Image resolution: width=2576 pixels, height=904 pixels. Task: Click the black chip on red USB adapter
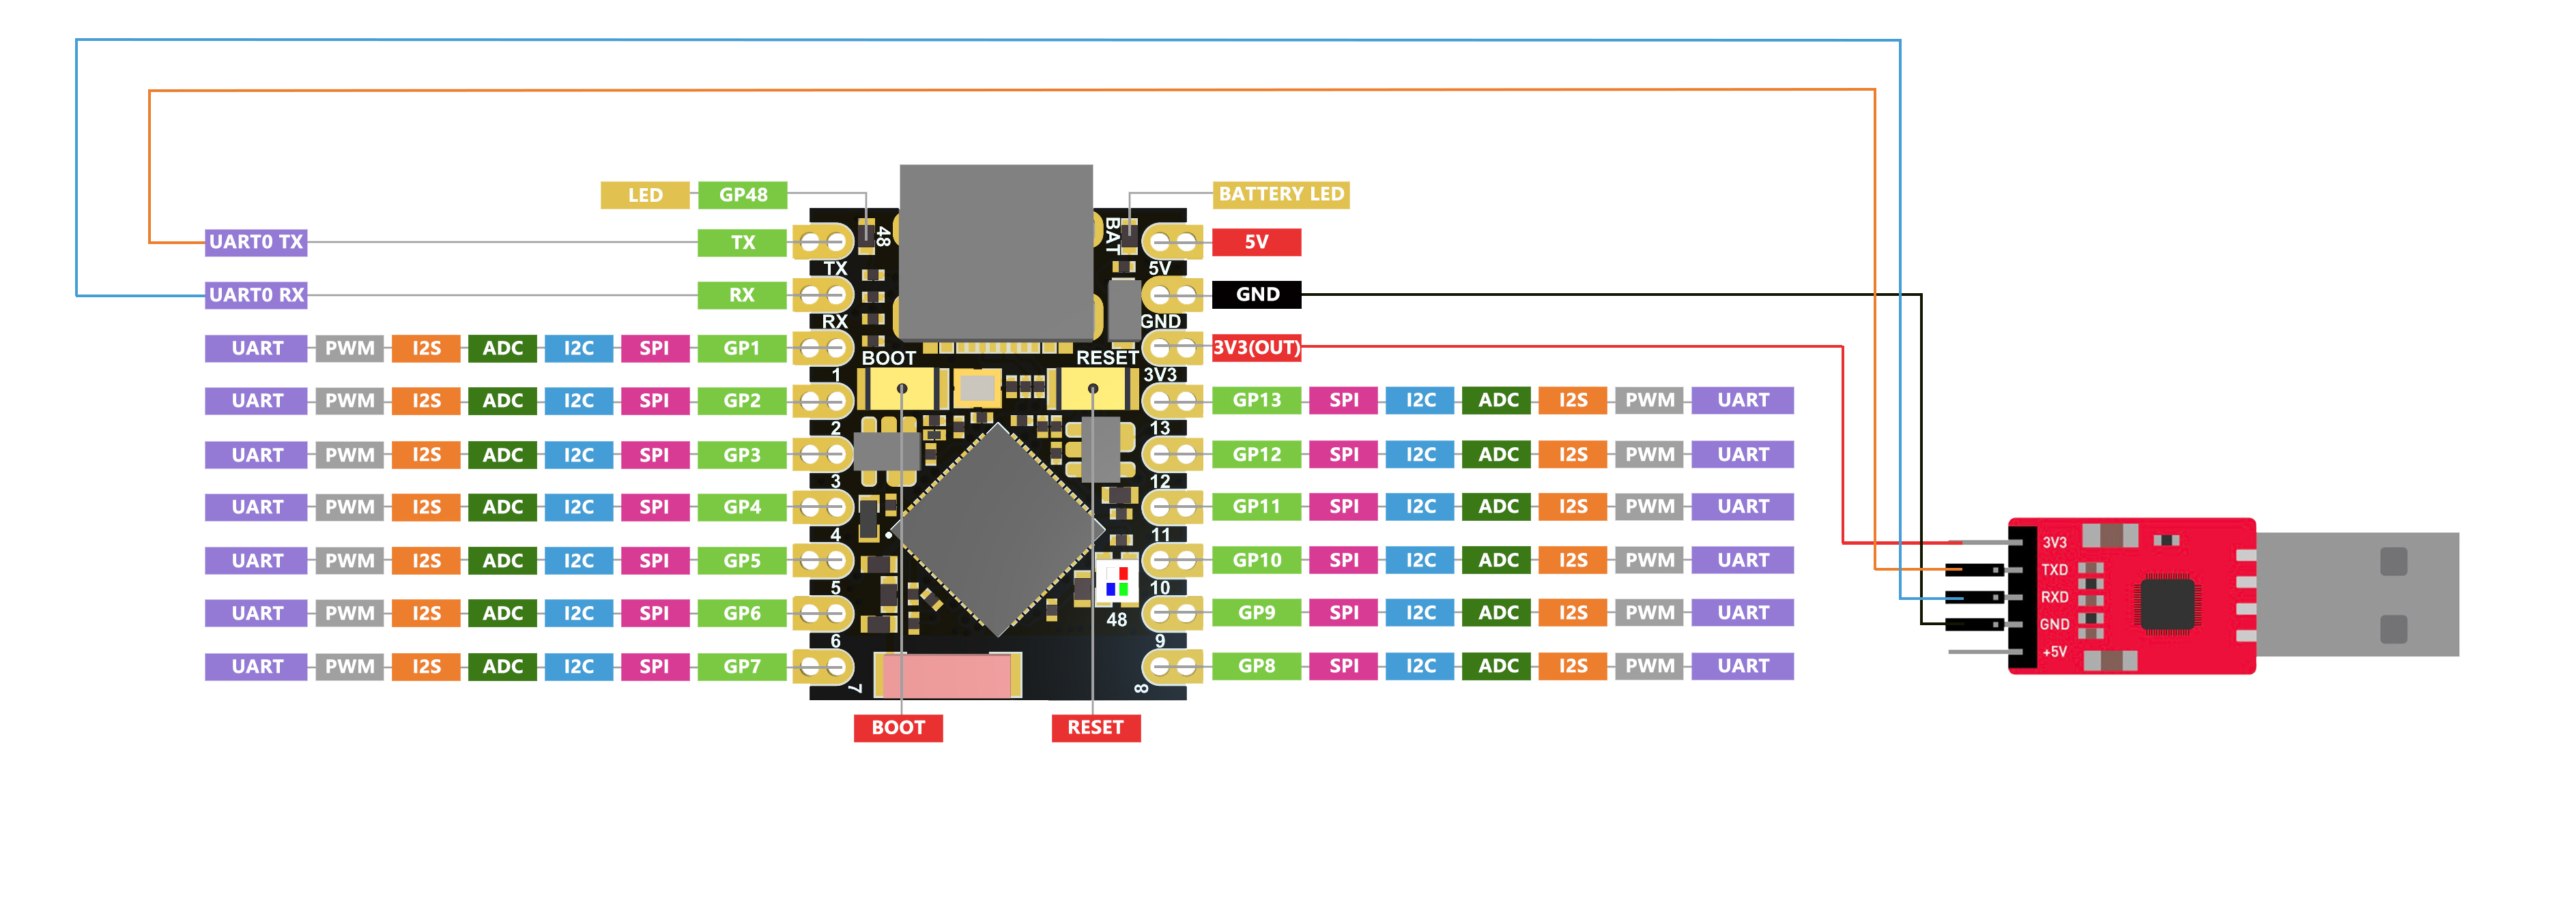pyautogui.click(x=2167, y=605)
